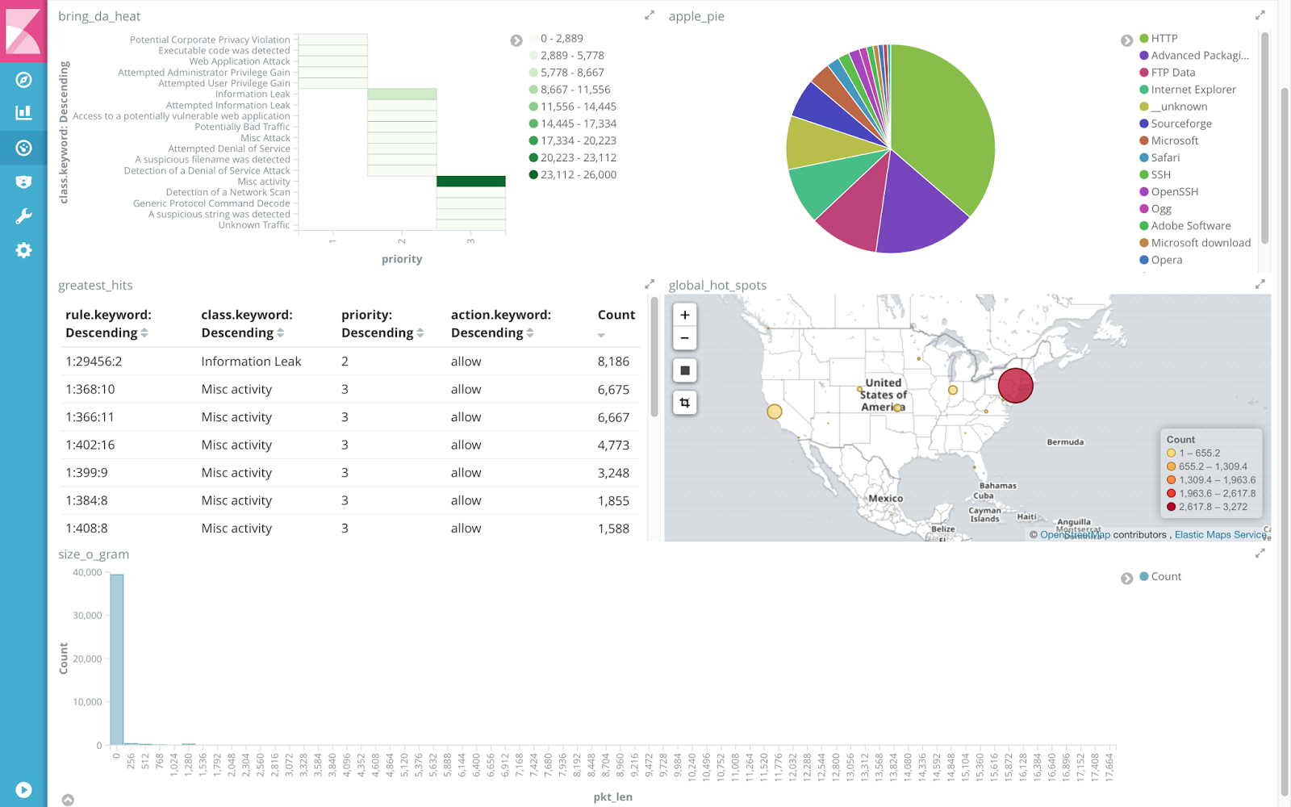
Task: Collapse the apple_pie legend chevron
Action: pyautogui.click(x=1127, y=38)
